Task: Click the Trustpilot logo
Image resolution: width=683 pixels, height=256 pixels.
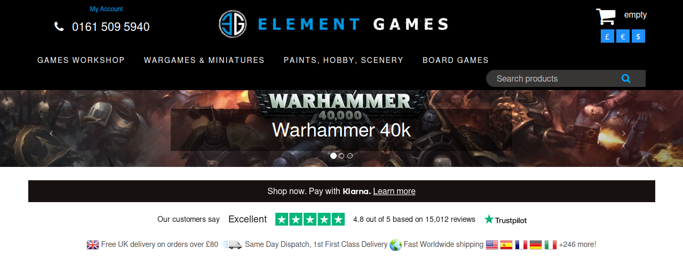Action: pyautogui.click(x=505, y=219)
